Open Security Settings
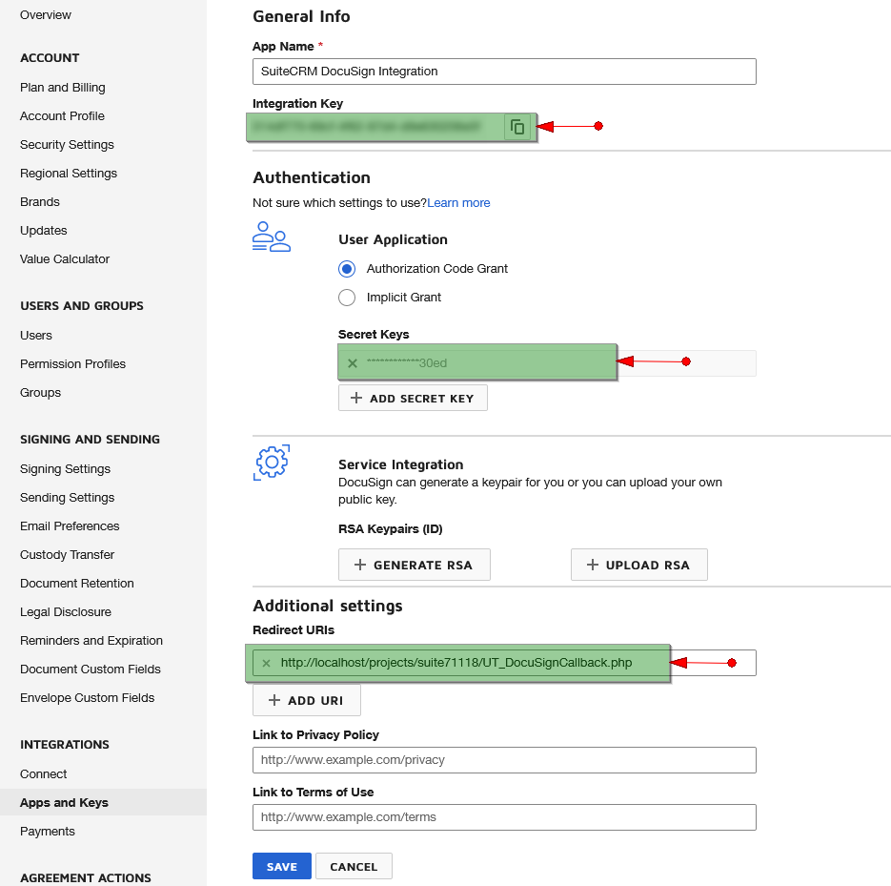This screenshot has width=891, height=886. pyautogui.click(x=67, y=144)
